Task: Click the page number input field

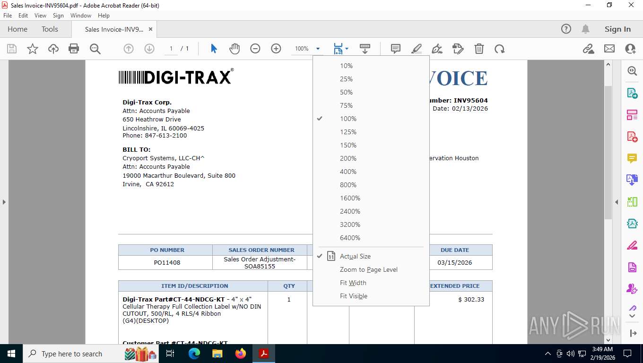Action: pyautogui.click(x=171, y=49)
